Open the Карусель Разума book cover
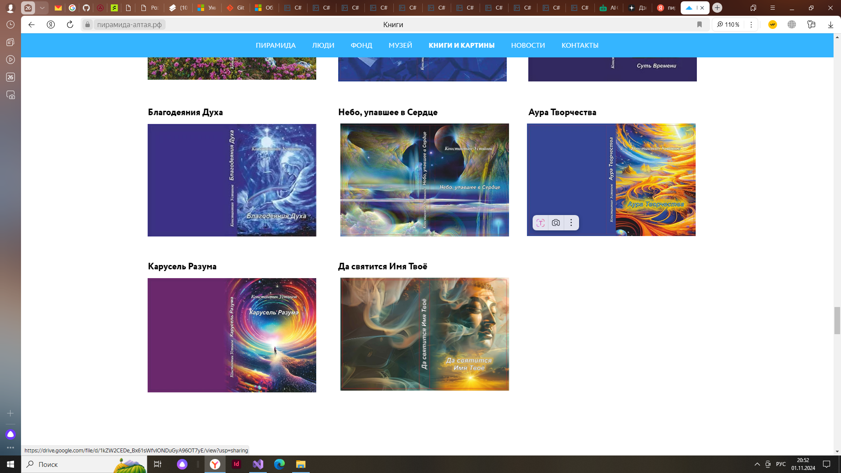Image resolution: width=841 pixels, height=473 pixels. pos(232,335)
